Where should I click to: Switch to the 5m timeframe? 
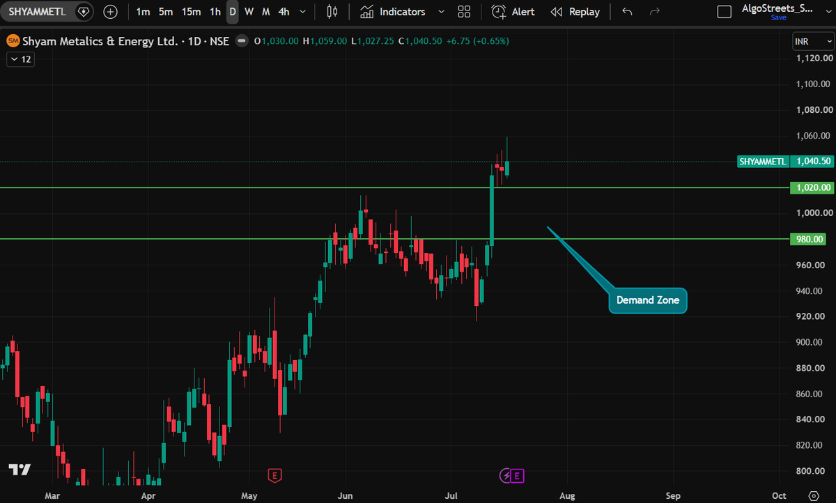coord(166,12)
